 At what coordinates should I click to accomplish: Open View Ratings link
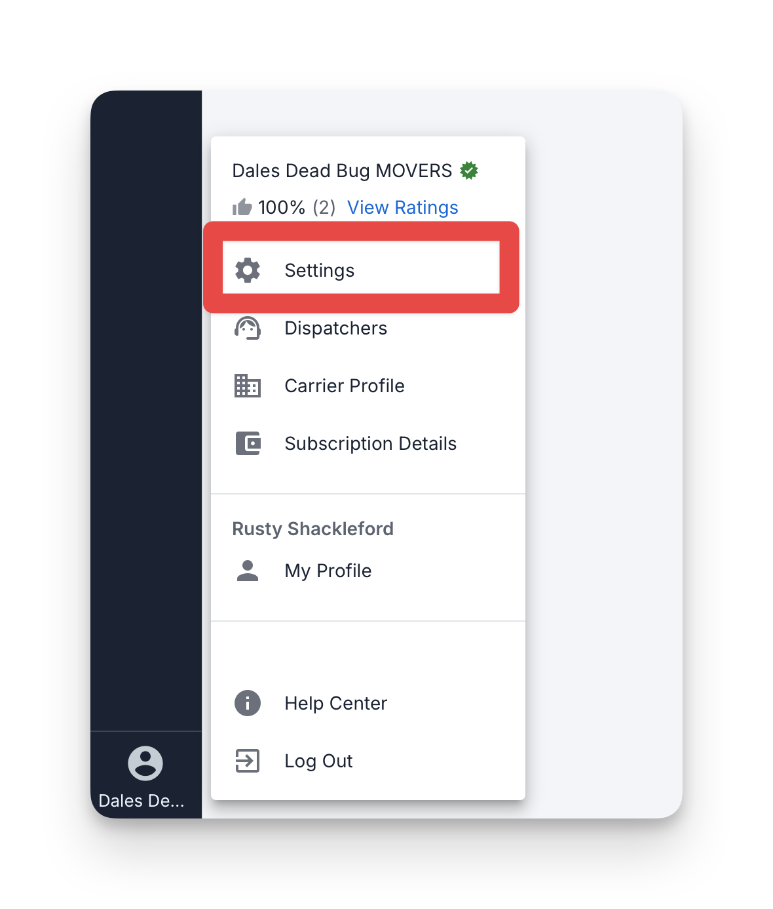point(403,207)
